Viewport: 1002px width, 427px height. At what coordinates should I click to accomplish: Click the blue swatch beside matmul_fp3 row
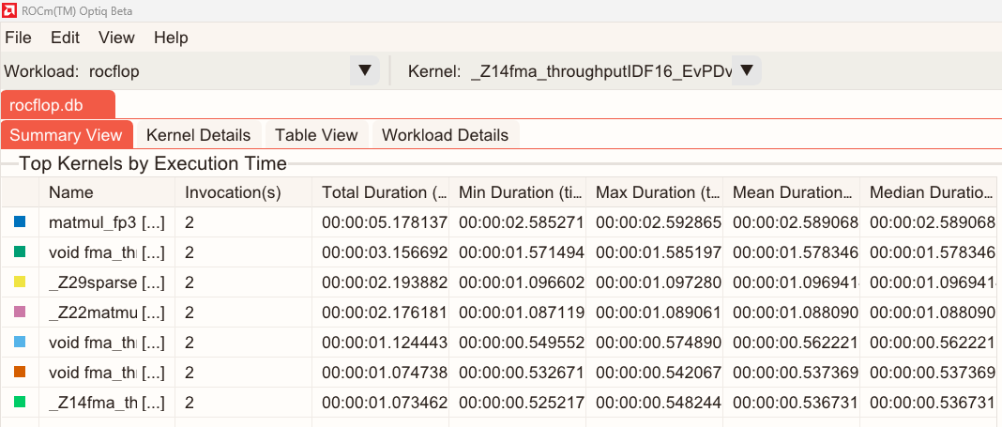[x=20, y=222]
